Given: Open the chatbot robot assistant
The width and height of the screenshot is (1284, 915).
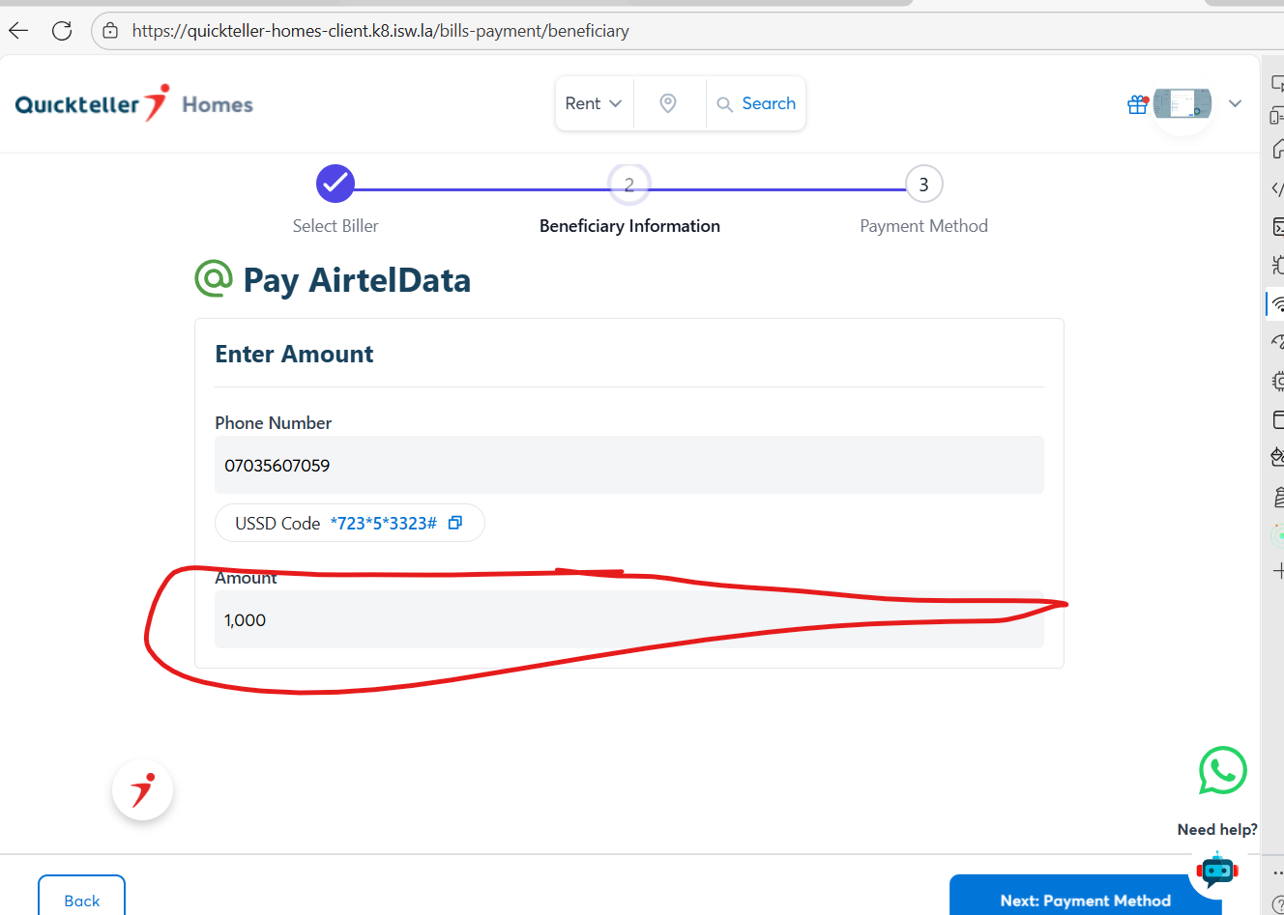Looking at the screenshot, I should pyautogui.click(x=1217, y=870).
